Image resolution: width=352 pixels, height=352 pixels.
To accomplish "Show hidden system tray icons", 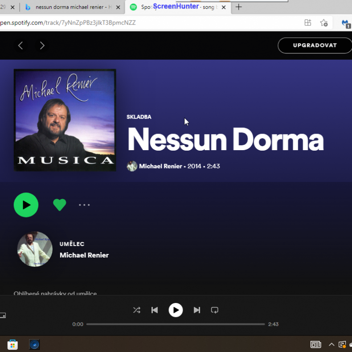I will click(x=332, y=344).
